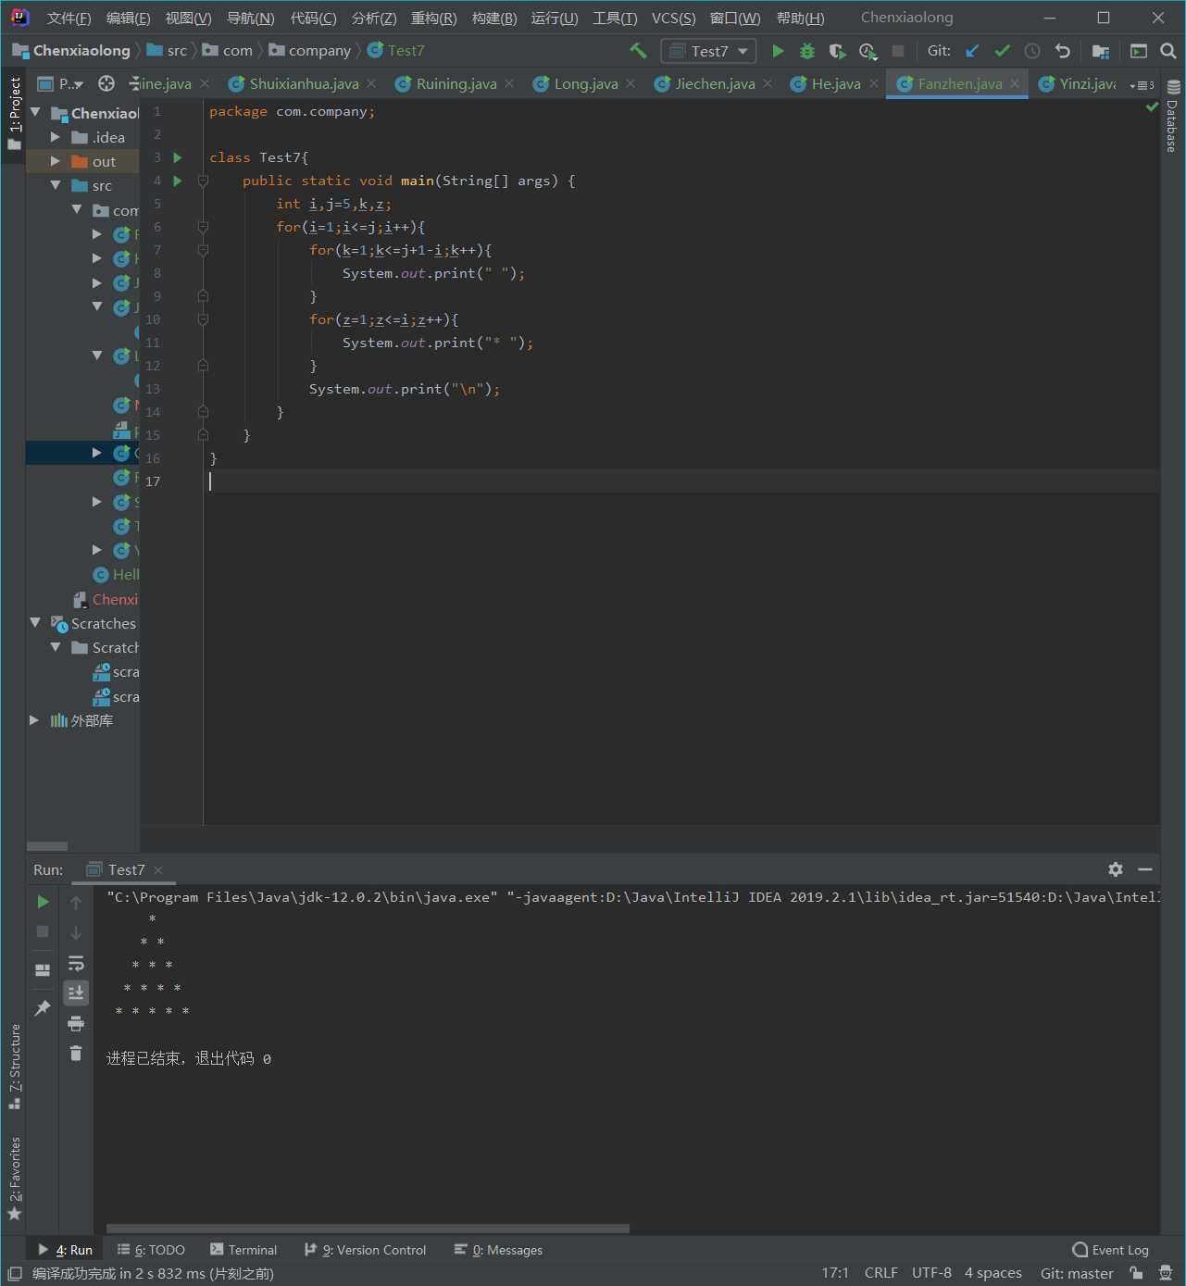Open the 重构(R) menu
Image resolution: width=1186 pixels, height=1286 pixels.
(x=433, y=18)
